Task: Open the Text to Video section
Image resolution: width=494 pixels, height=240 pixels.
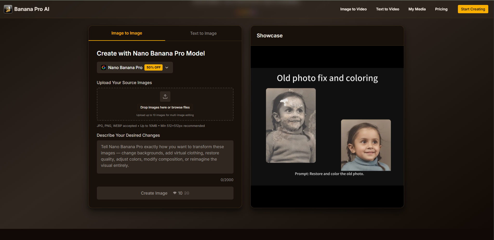Action: pyautogui.click(x=387, y=9)
